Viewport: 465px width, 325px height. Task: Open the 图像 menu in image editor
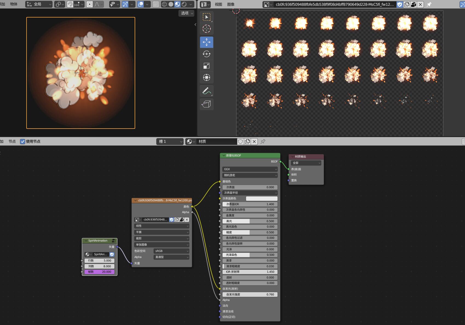[x=231, y=4]
